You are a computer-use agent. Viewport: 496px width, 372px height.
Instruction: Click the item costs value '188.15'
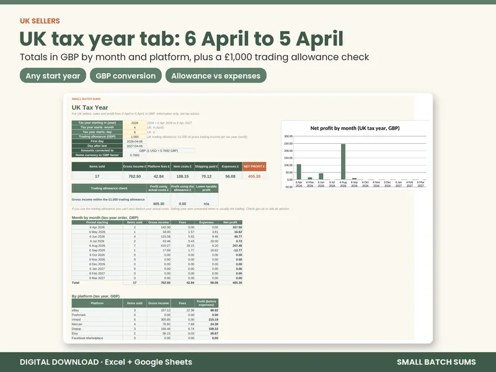pos(182,176)
